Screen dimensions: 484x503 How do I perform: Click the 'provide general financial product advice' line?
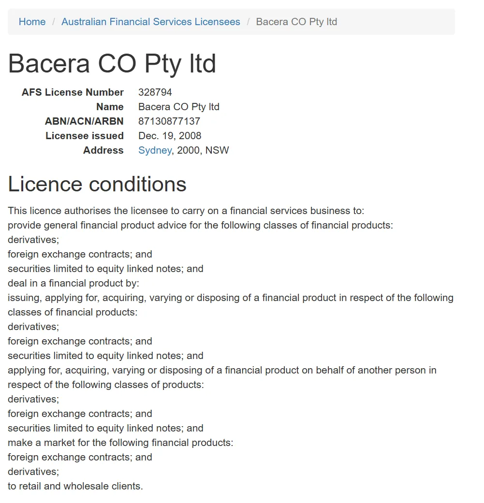pos(200,225)
